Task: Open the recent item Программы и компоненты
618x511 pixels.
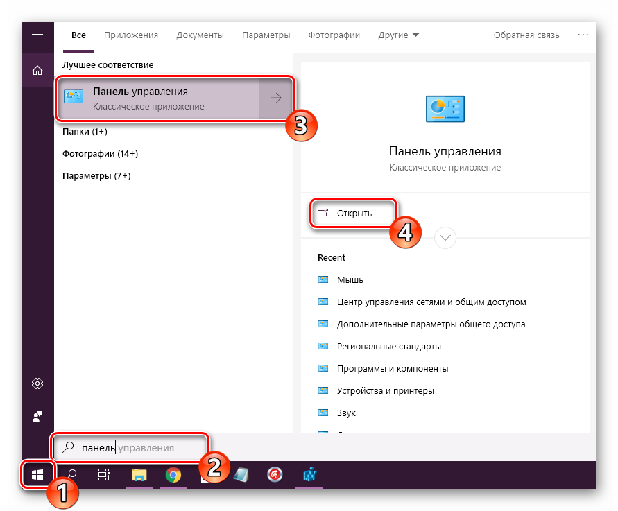Action: tap(392, 368)
